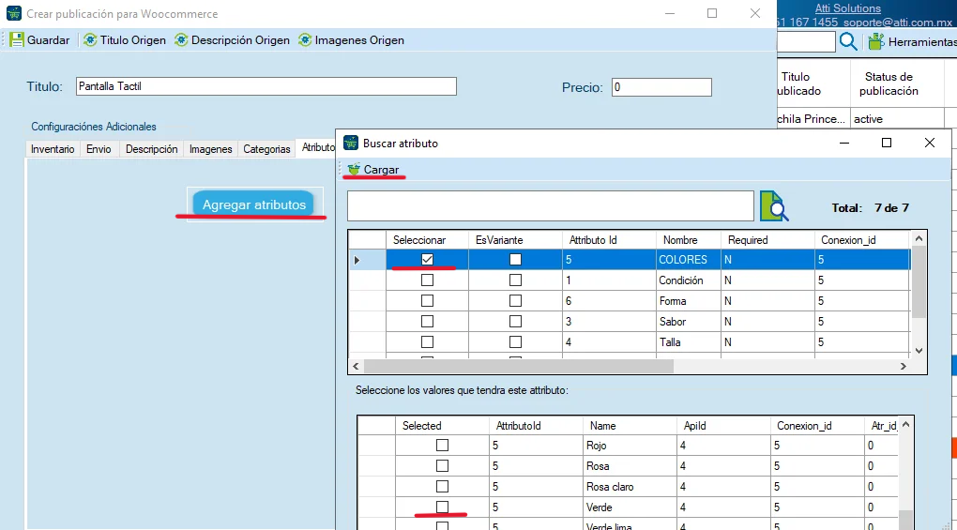957x530 pixels.
Task: Check Seleccionar for the Condición row
Action: point(427,280)
